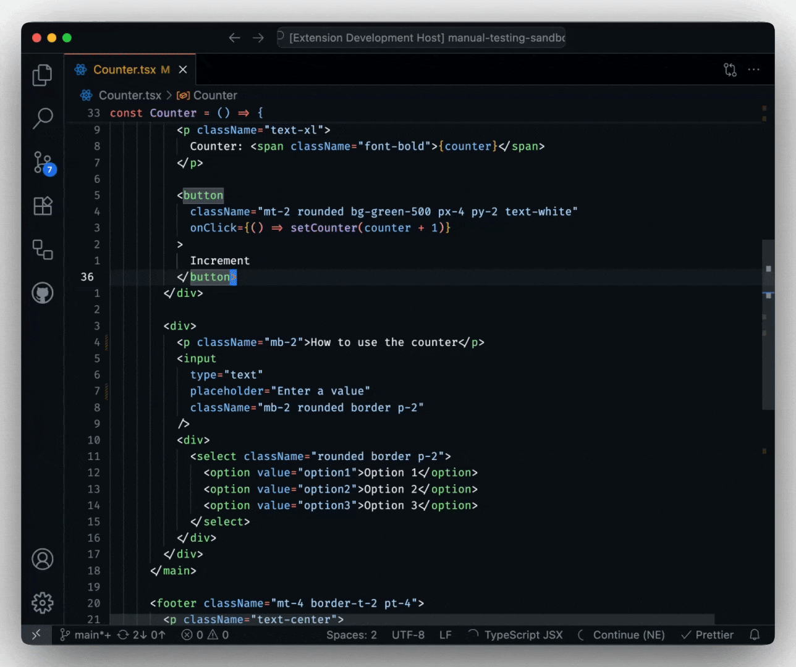The height and width of the screenshot is (667, 796).
Task: Open the Remote Explorer icon
Action: [x=42, y=250]
